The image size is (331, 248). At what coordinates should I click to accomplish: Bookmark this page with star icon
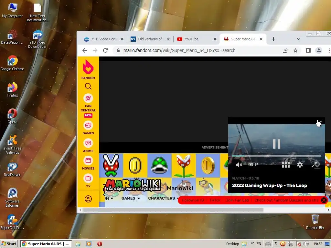(x=295, y=50)
